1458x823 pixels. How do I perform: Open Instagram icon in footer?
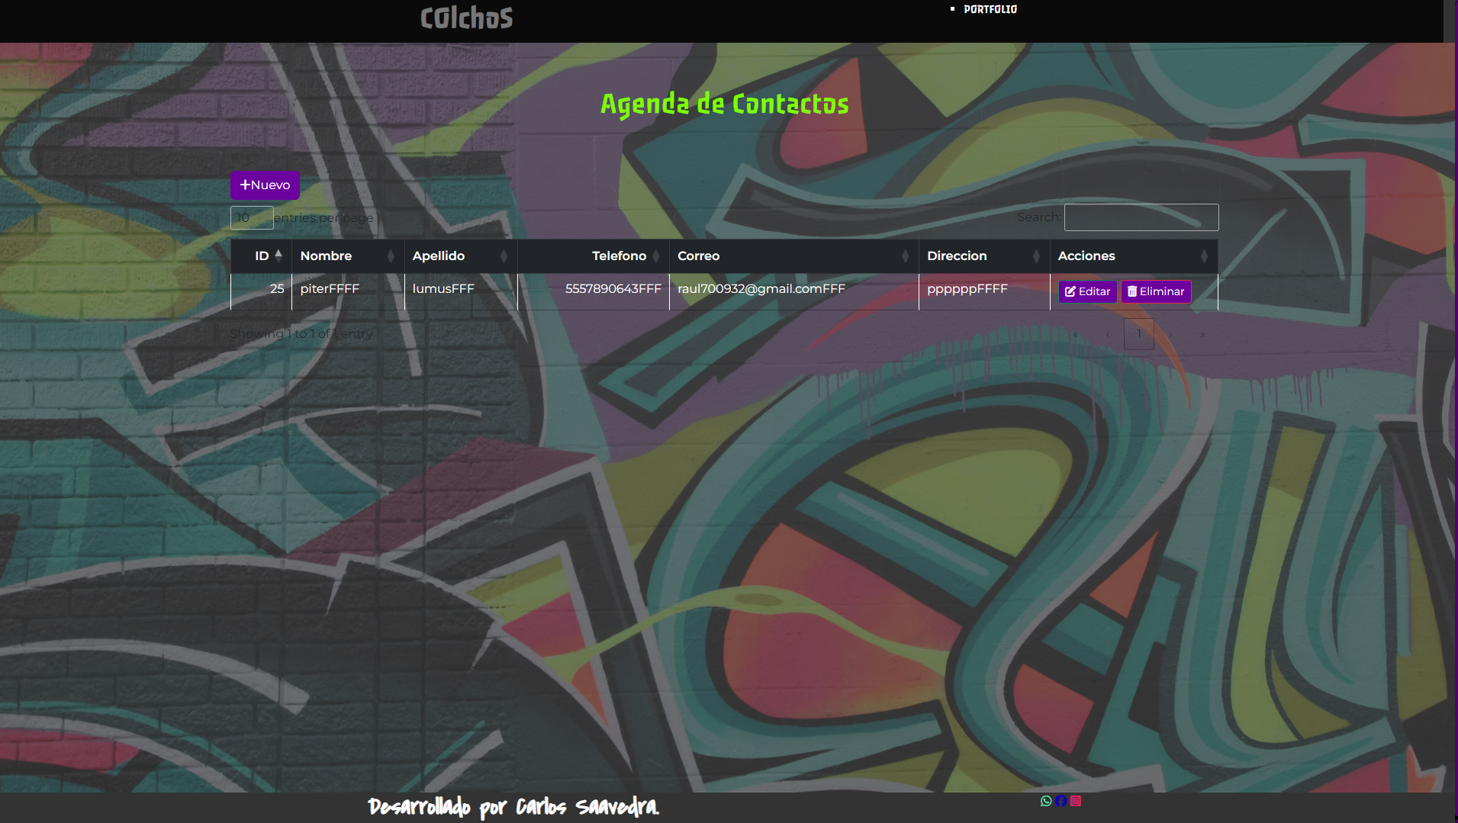1076,801
